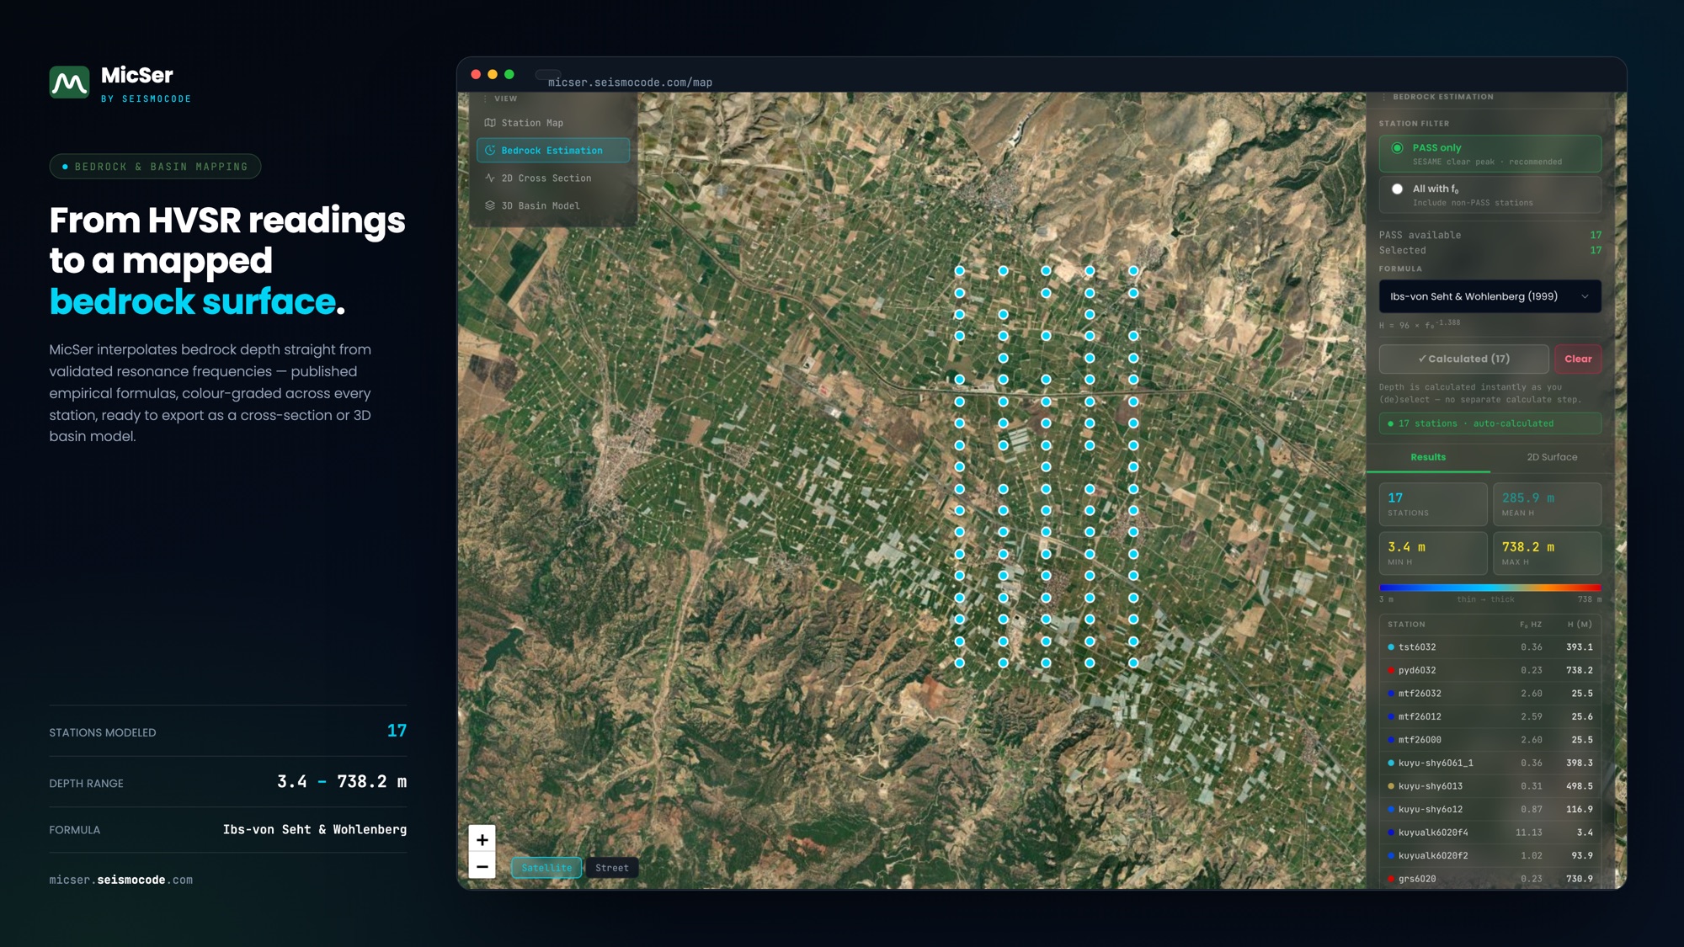
Task: Click the grip icon beside Bedrock Estimation header
Action: [1383, 98]
